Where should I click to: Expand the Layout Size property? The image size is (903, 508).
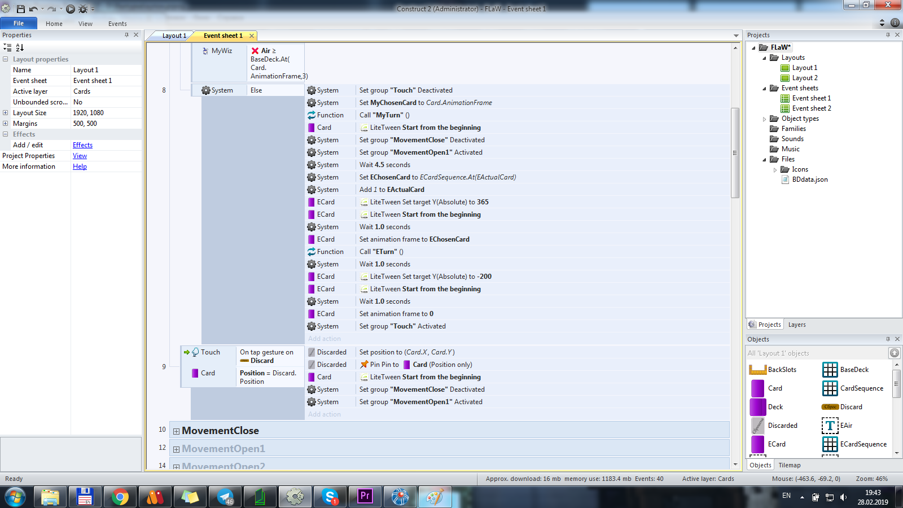click(x=6, y=113)
